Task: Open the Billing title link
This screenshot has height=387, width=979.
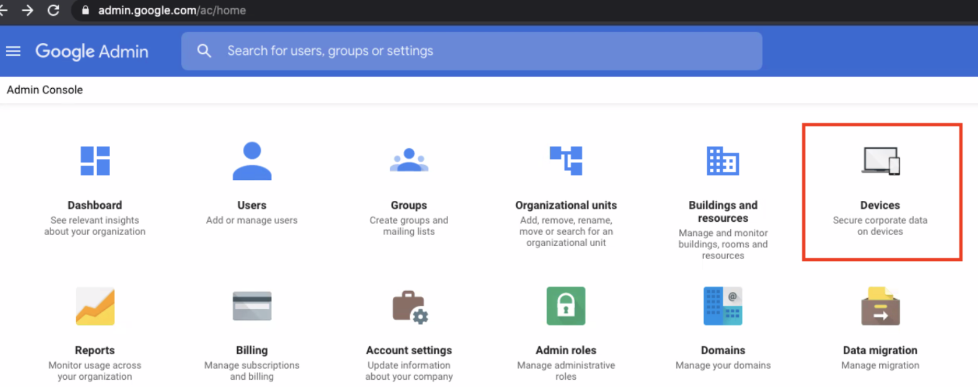Action: [x=252, y=350]
